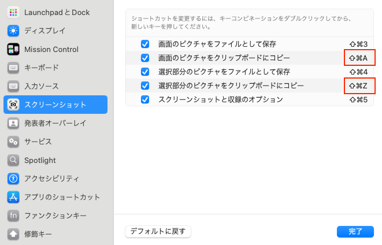Click the Launchpad と Dock sidebar icon
382x245 pixels.
pyautogui.click(x=14, y=12)
